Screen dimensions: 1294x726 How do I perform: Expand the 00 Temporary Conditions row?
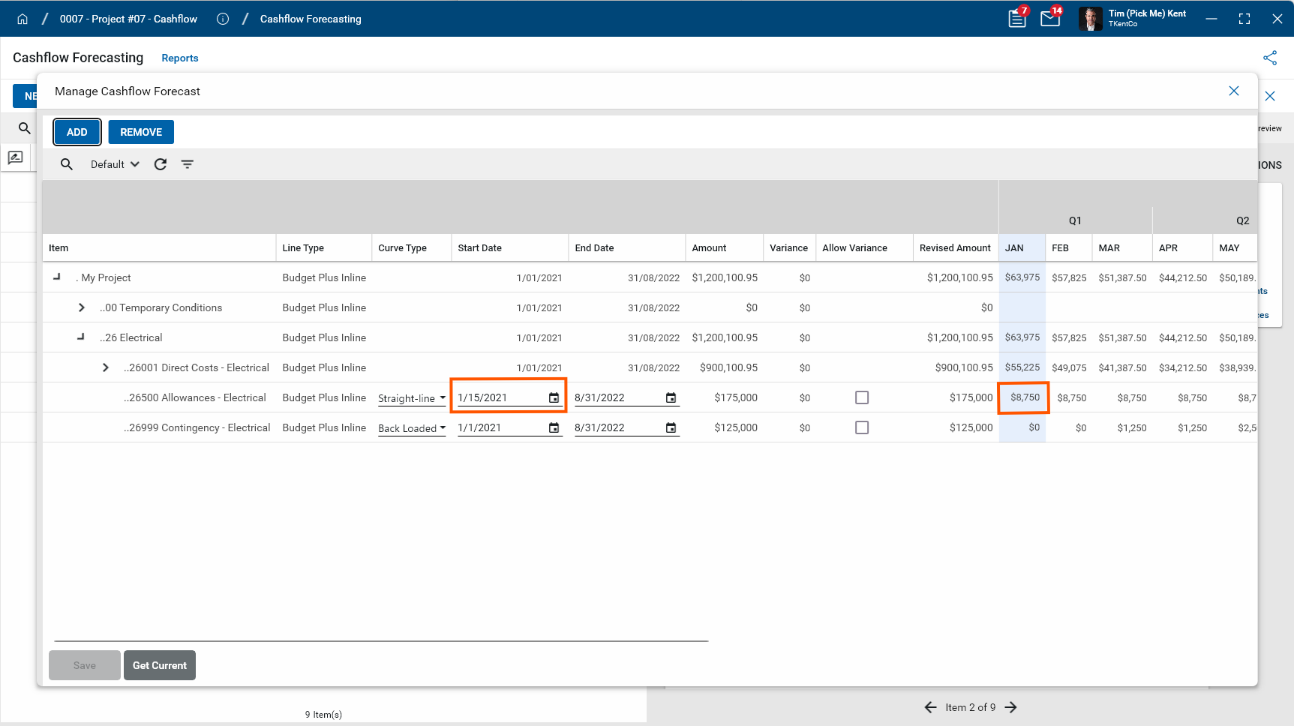(x=82, y=307)
